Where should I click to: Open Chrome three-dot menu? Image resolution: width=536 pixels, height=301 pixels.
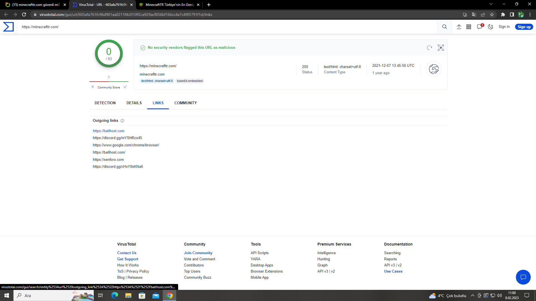tap(530, 14)
